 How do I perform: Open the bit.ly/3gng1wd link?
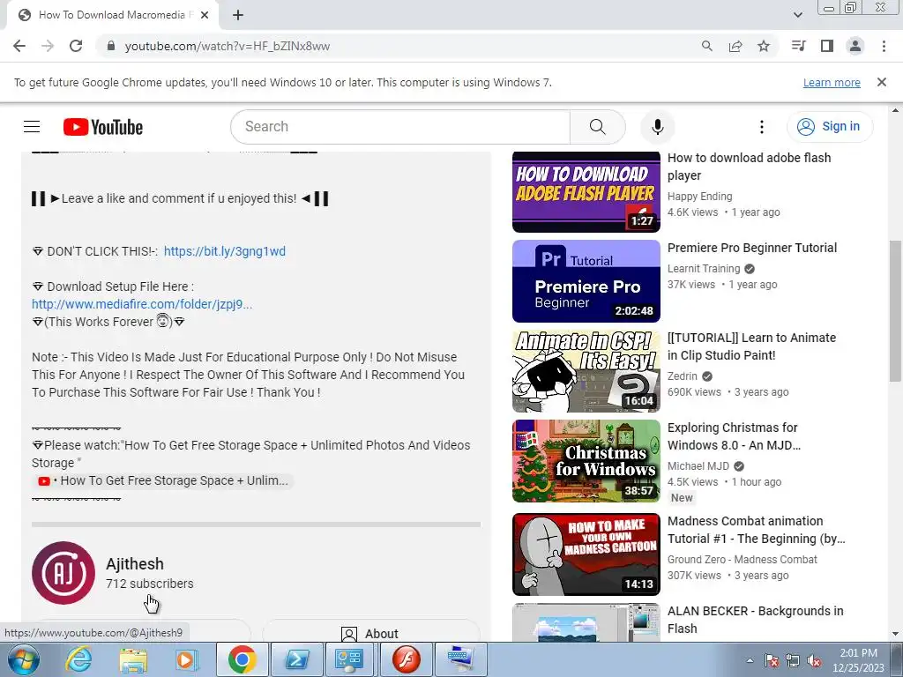point(225,251)
